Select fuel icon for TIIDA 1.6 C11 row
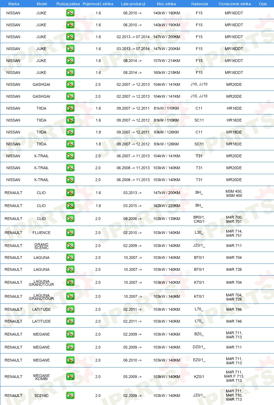 (70, 108)
